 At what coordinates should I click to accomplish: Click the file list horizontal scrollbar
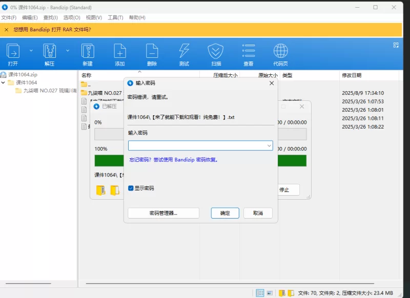coord(230,283)
